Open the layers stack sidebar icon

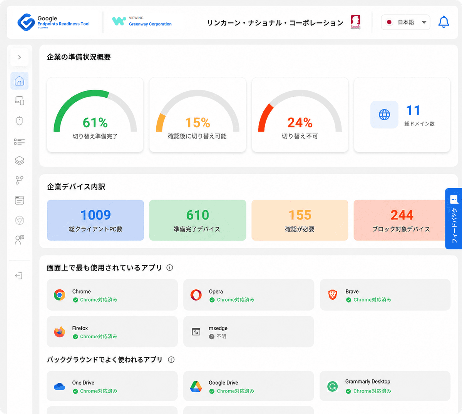[19, 160]
